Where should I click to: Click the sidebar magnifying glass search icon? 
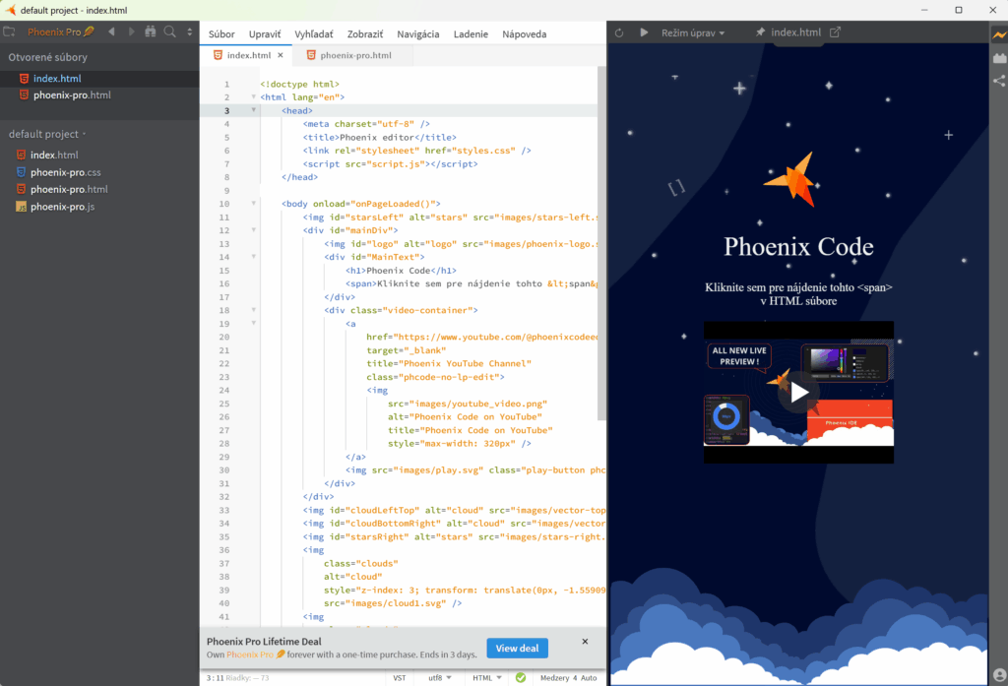(169, 31)
